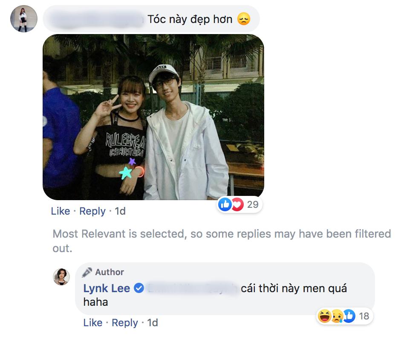This screenshot has height=339, width=404.
Task: Click the laughing Haha reaction beside 18
Action: [324, 316]
